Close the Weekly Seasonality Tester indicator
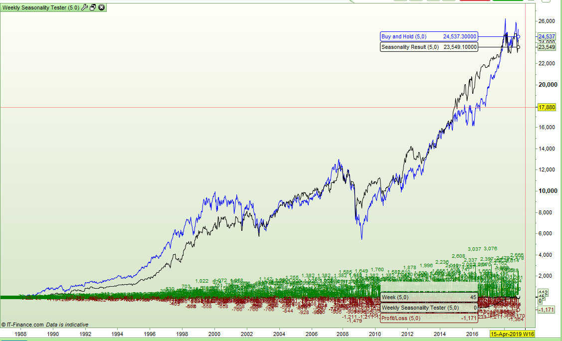The height and width of the screenshot is (341, 562). click(x=101, y=7)
